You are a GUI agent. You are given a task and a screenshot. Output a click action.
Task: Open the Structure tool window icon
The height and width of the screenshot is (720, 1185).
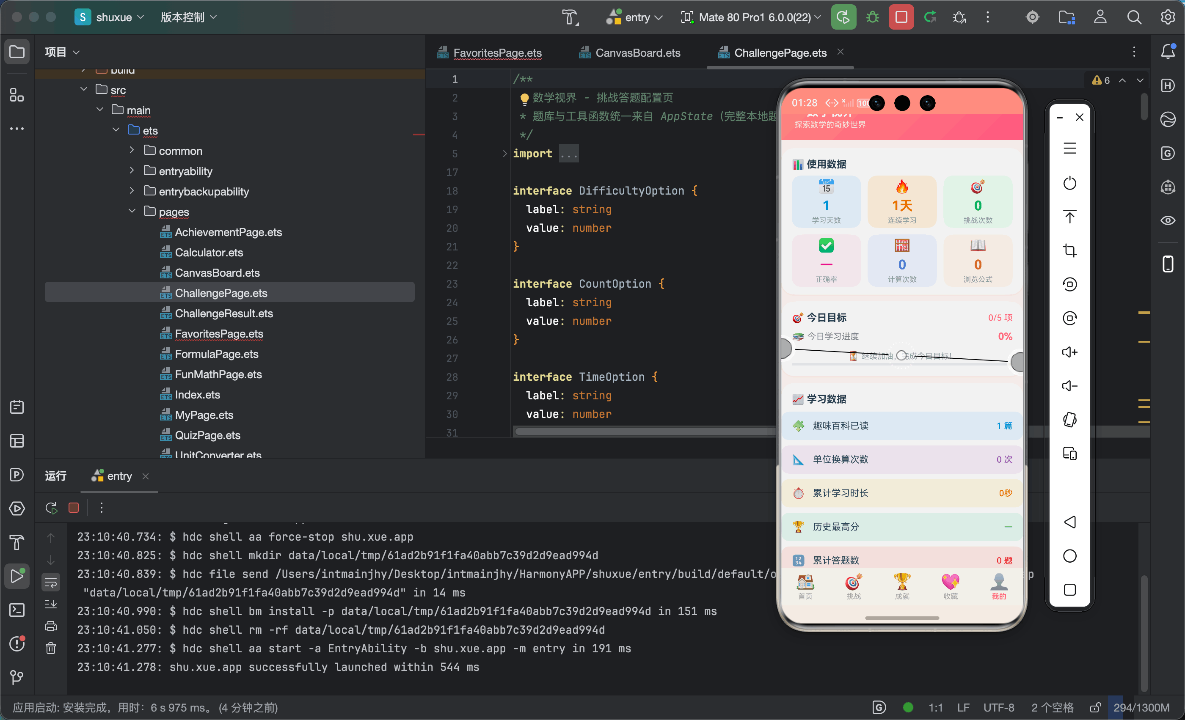[17, 95]
